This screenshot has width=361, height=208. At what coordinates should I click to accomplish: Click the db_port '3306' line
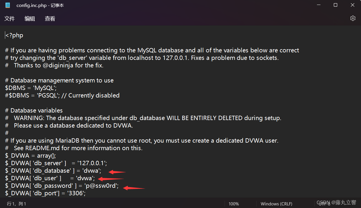[x=45, y=193]
